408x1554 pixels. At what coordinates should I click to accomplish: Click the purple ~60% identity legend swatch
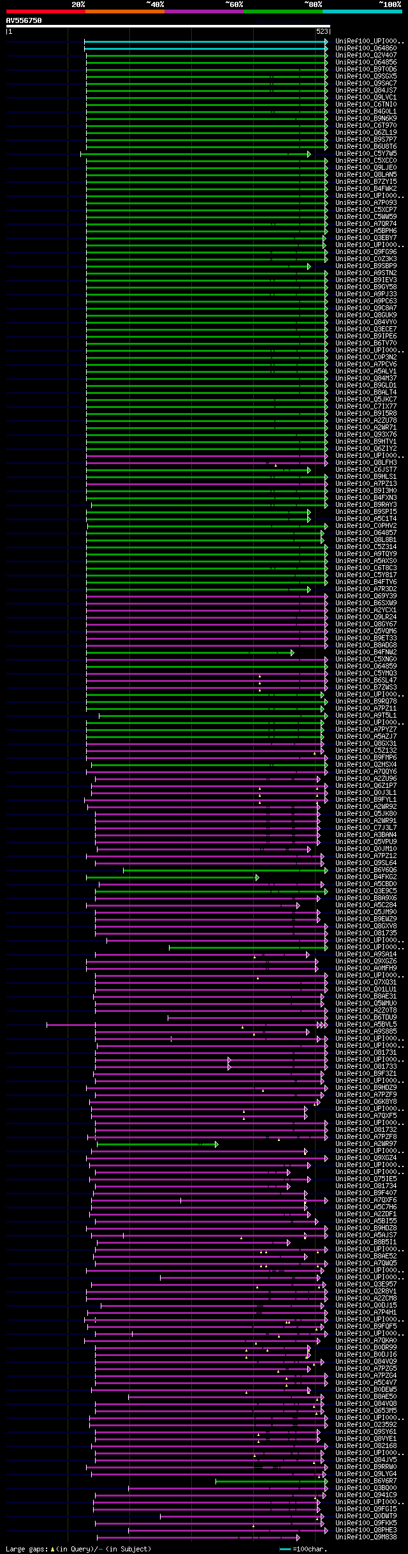[x=204, y=11]
